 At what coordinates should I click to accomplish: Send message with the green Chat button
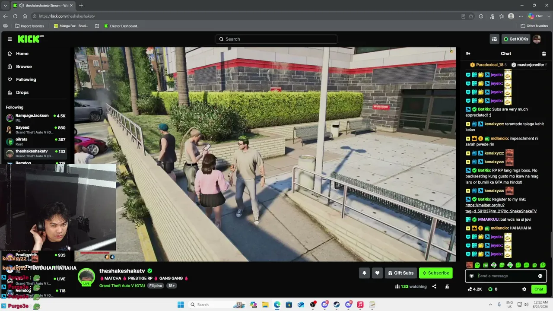[x=539, y=289]
